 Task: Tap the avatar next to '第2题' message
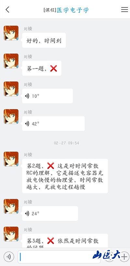click(11, 159)
